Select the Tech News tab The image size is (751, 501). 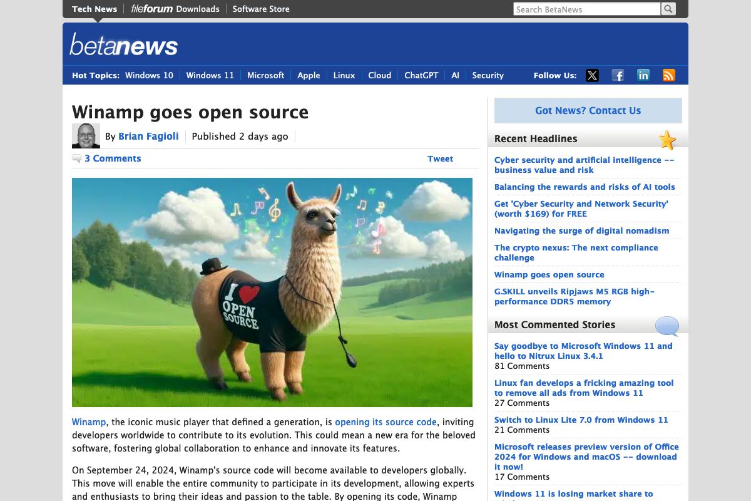(x=95, y=9)
